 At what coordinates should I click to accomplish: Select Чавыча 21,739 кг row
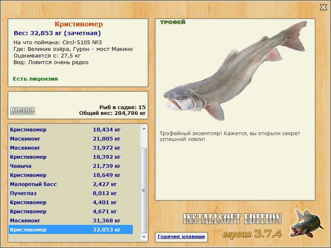[x=71, y=166]
